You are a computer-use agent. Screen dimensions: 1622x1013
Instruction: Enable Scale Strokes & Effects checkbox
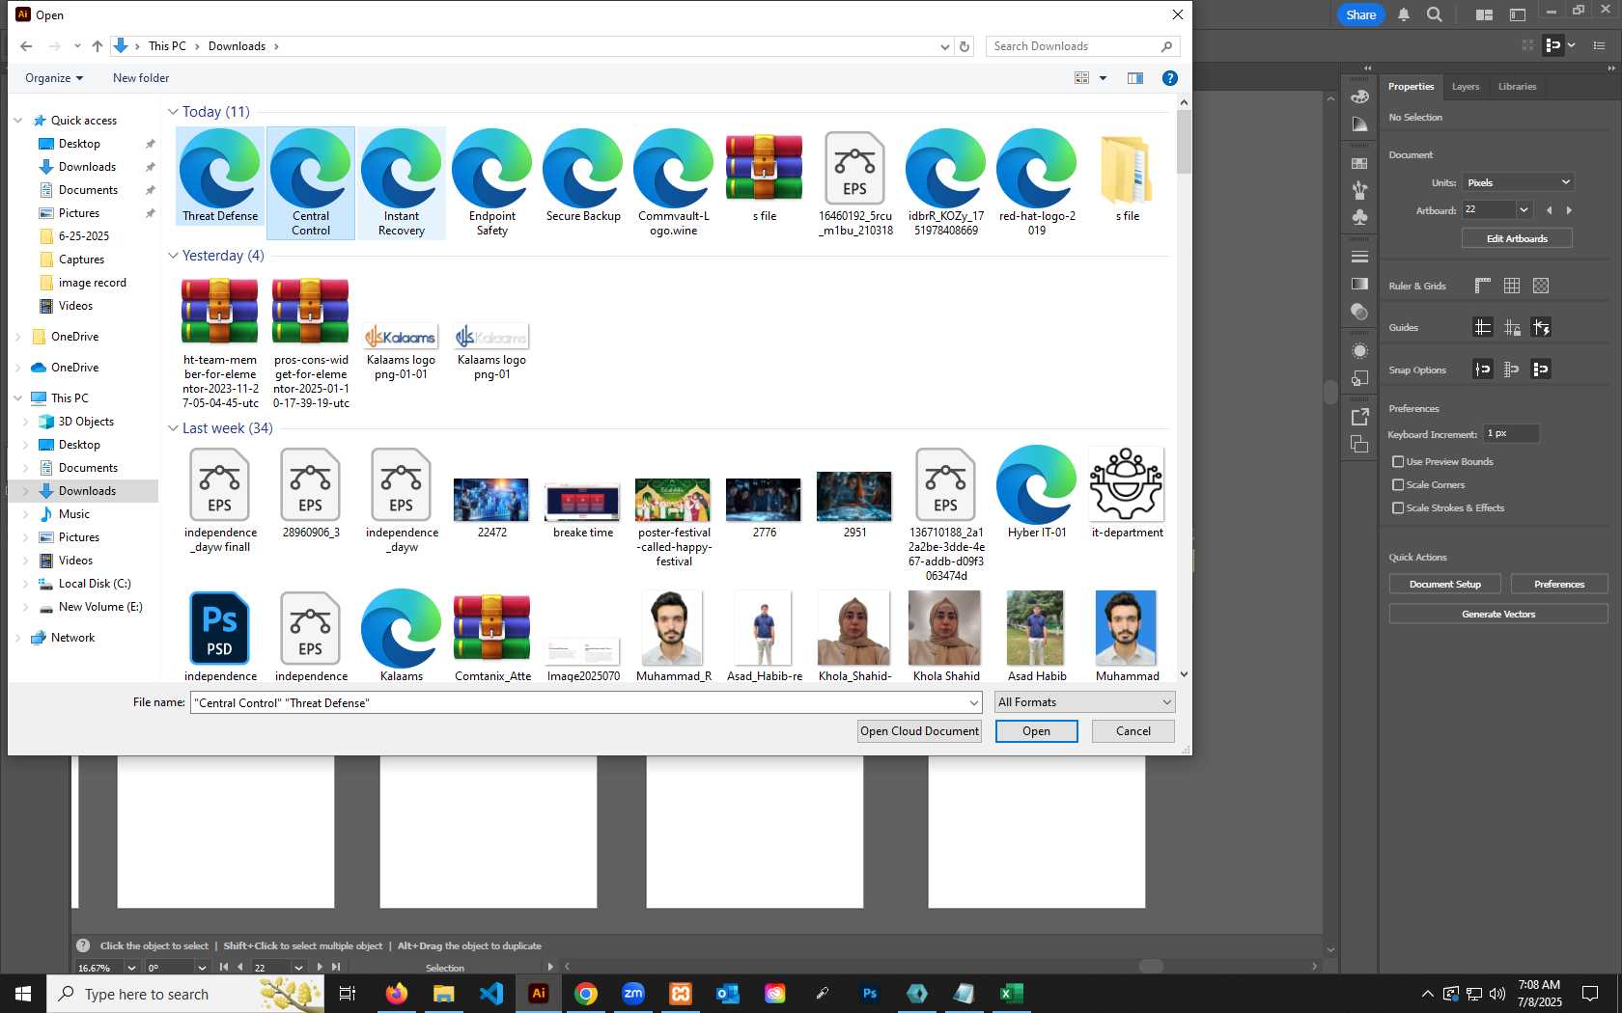[x=1398, y=508]
